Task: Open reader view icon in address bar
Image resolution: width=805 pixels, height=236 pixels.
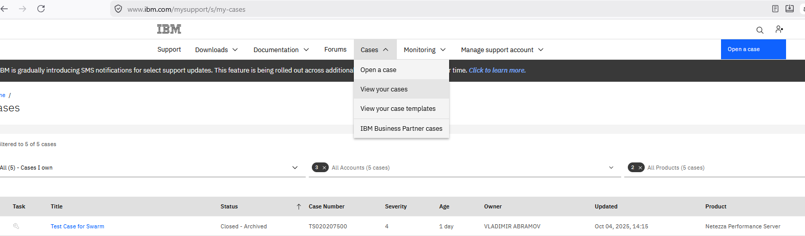Action: pos(775,9)
